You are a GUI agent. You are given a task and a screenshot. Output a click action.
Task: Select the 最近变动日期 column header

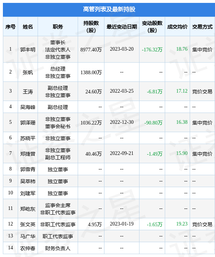pyautogui.click(x=122, y=27)
